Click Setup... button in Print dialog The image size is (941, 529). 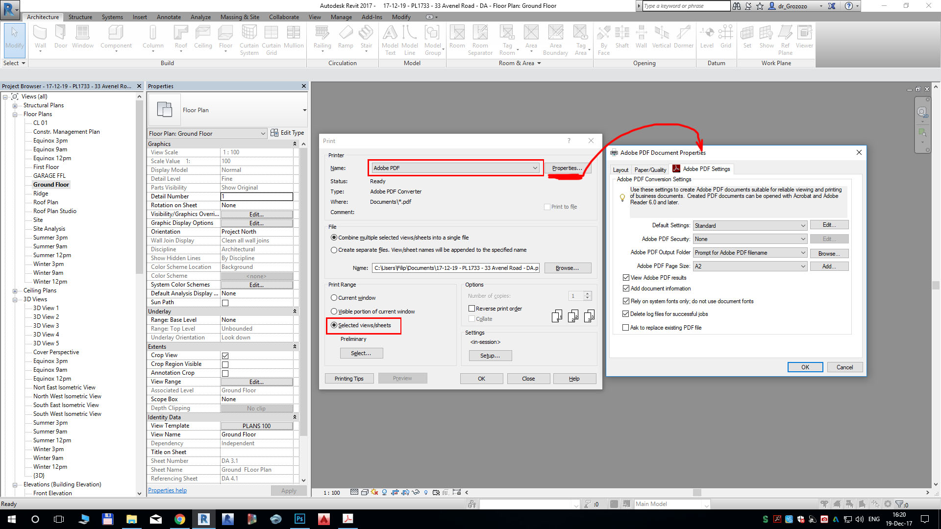coord(490,356)
